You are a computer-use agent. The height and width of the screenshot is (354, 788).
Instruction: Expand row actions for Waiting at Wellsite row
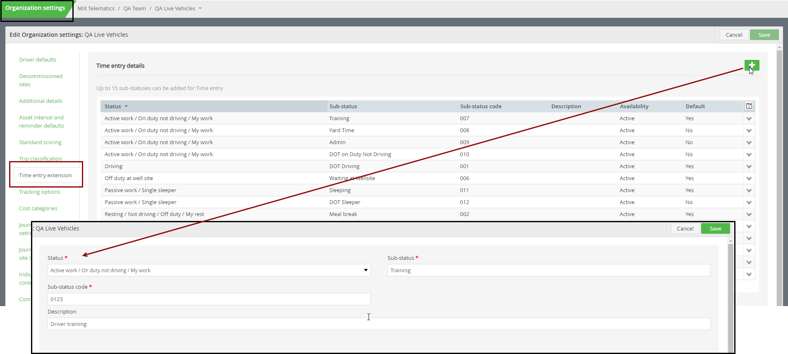tap(749, 178)
